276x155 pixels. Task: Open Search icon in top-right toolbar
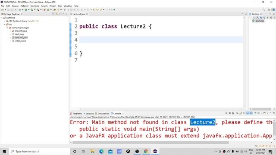point(263,9)
